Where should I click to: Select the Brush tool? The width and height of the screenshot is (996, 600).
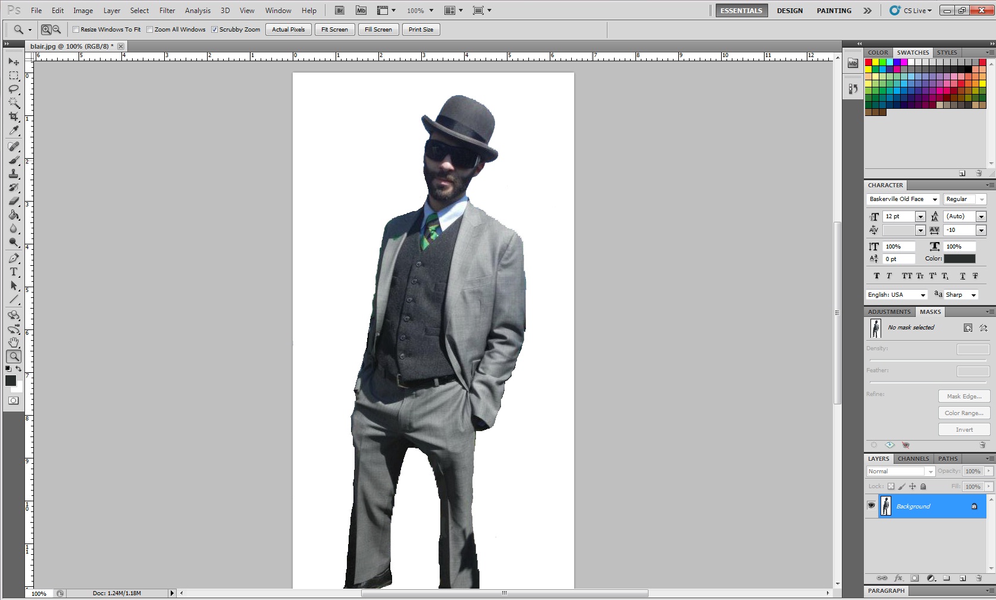click(14, 160)
